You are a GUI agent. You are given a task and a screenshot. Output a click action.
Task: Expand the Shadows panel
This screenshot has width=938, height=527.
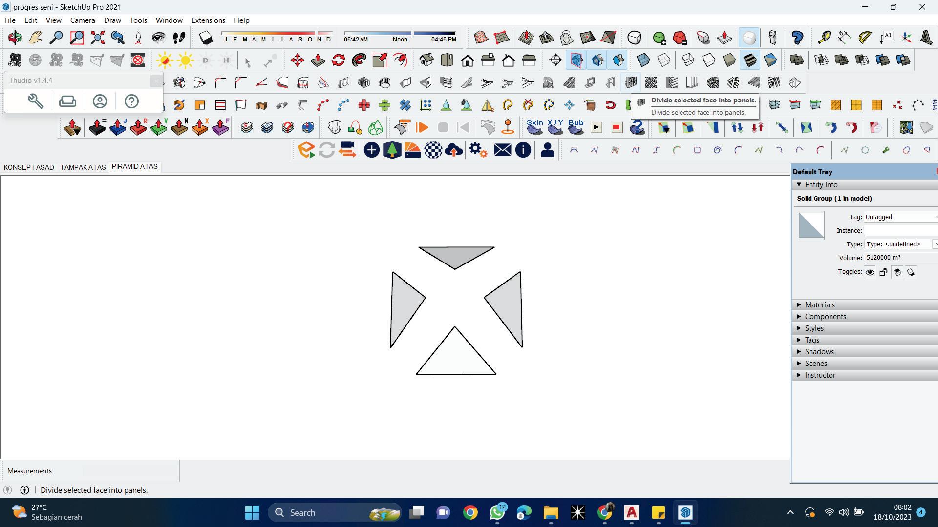coord(819,352)
